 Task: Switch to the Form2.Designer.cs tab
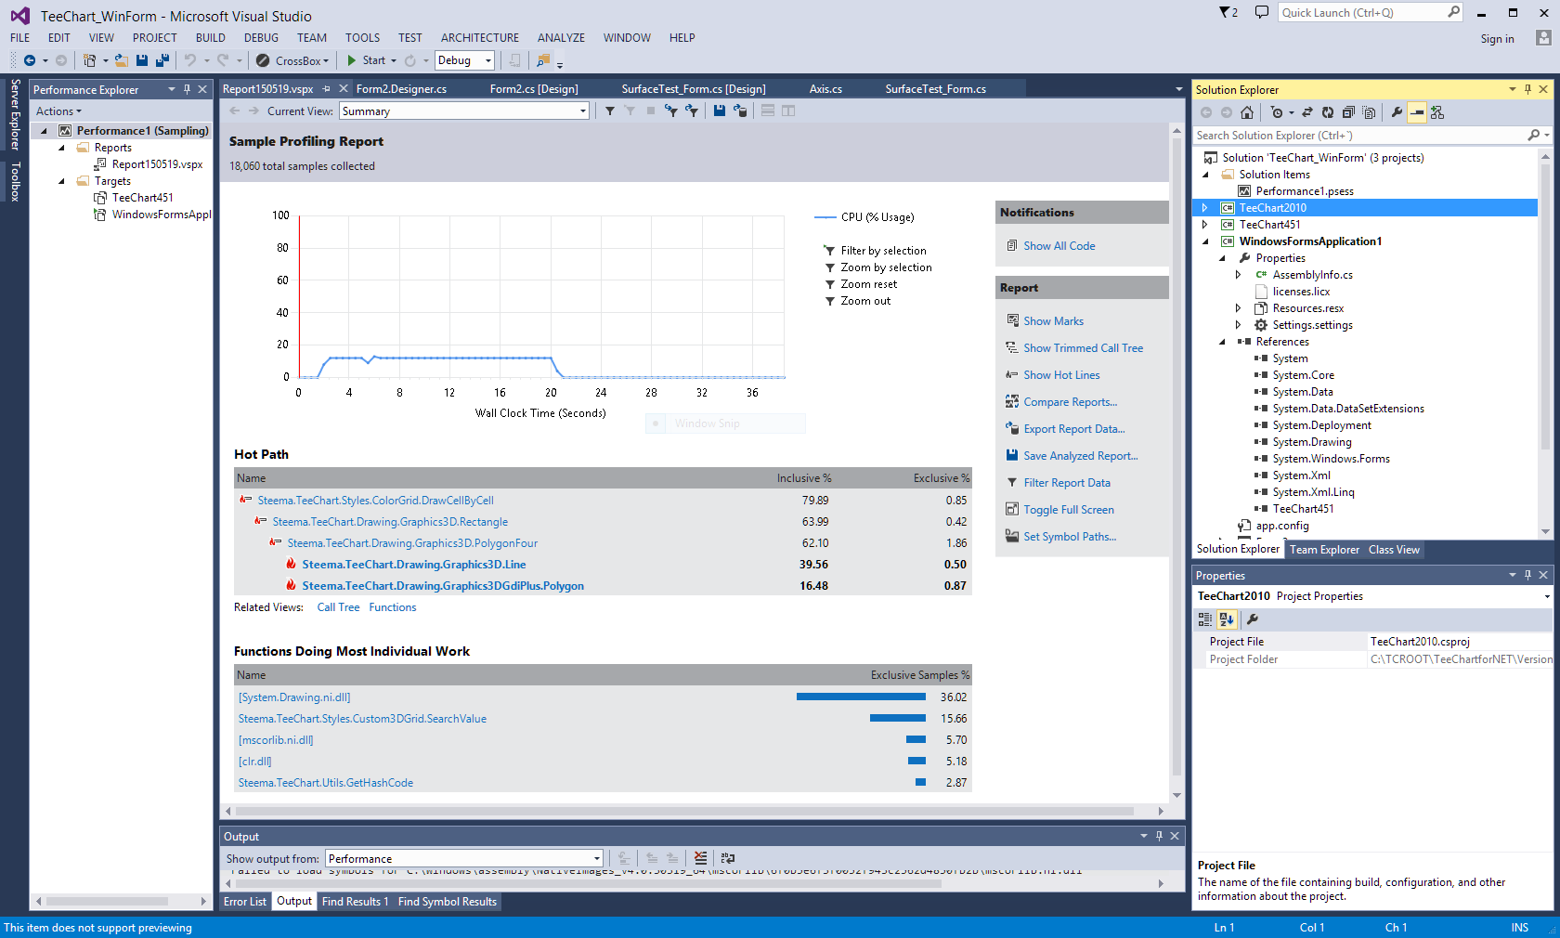[x=402, y=89]
